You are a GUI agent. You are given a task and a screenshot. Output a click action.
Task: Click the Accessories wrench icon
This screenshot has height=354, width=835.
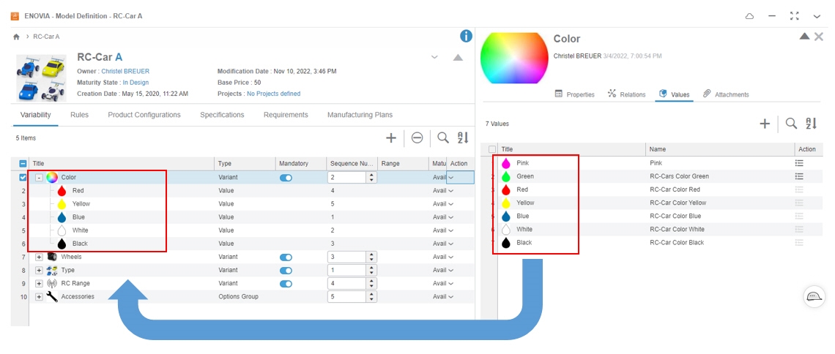(52, 297)
